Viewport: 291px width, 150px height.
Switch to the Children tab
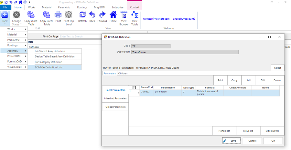[123, 74]
